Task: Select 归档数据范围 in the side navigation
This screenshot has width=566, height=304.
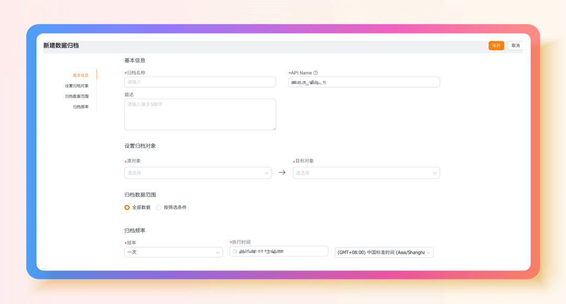Action: click(77, 96)
